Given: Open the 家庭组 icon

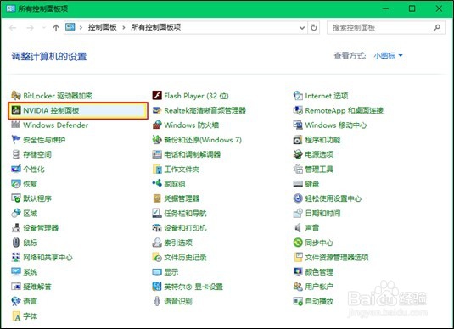Looking at the screenshot, I should click(157, 183).
